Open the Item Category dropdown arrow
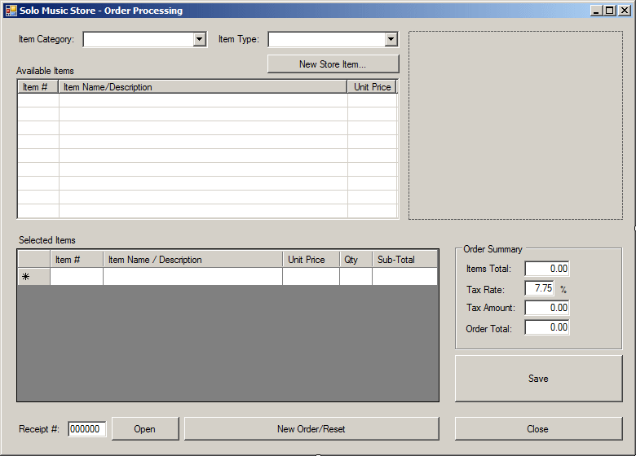The height and width of the screenshot is (456, 636). coord(199,39)
